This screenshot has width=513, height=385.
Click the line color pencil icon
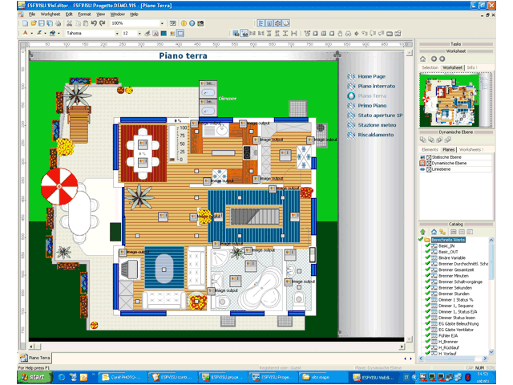(x=39, y=33)
